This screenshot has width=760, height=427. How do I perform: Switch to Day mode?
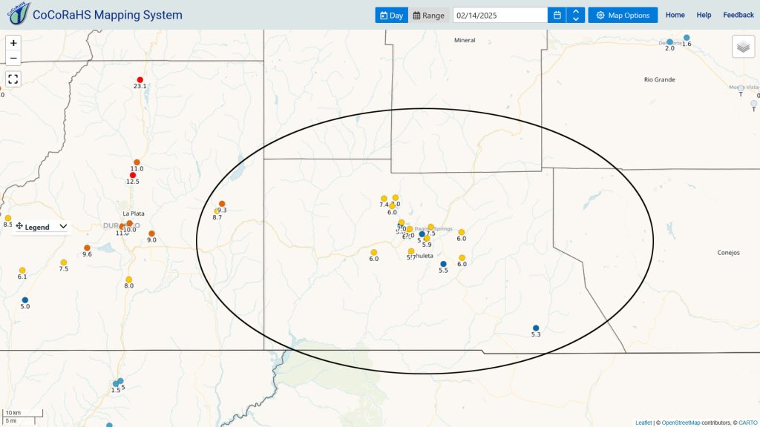click(391, 15)
